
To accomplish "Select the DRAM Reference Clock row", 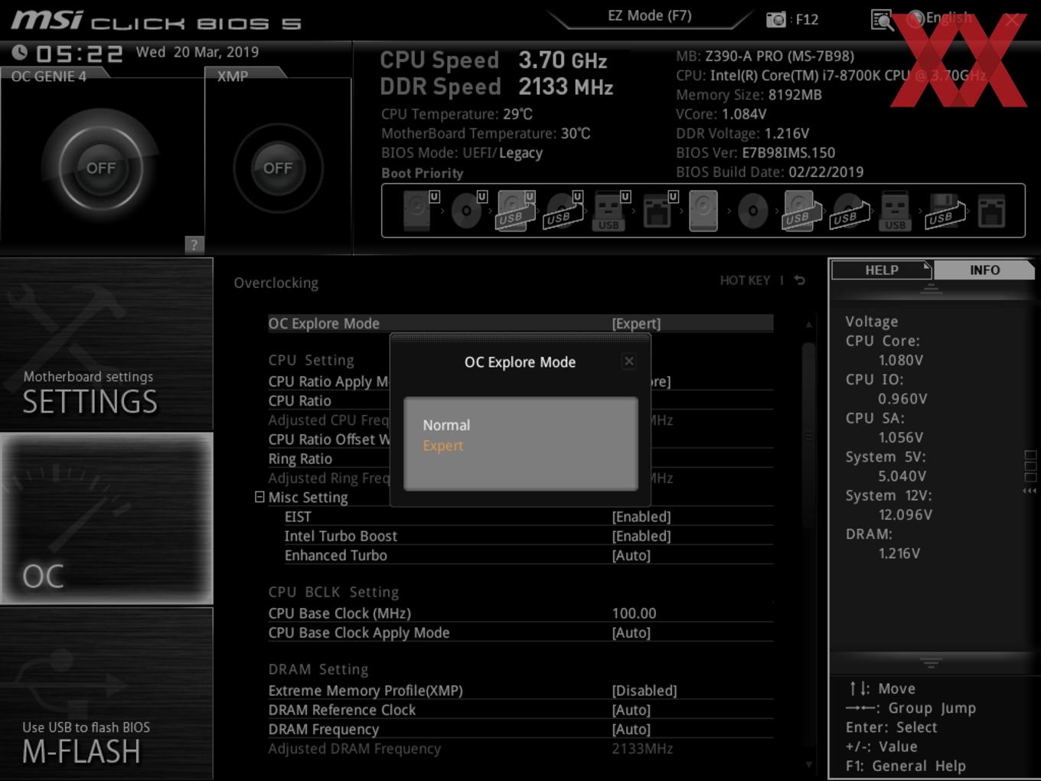I will pos(520,710).
